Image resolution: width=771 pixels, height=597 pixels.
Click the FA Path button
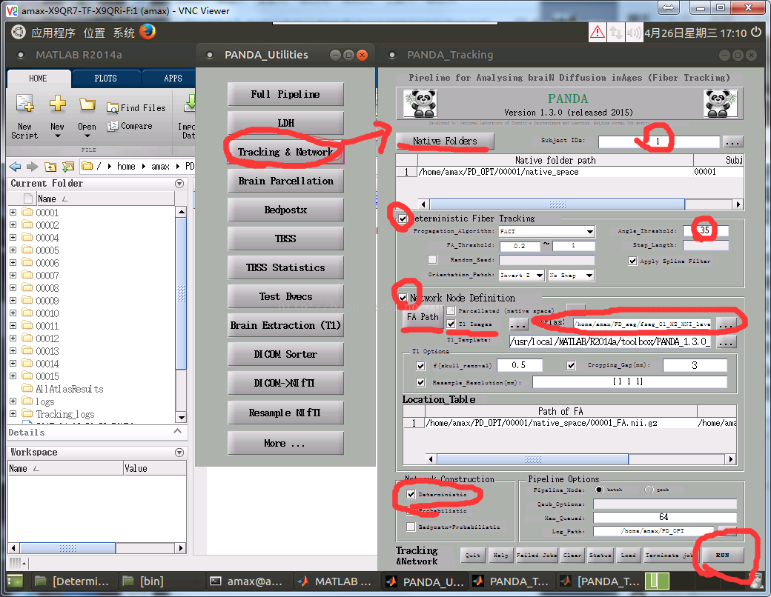click(423, 317)
